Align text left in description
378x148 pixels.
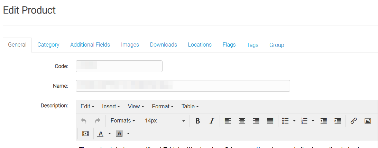228,121
